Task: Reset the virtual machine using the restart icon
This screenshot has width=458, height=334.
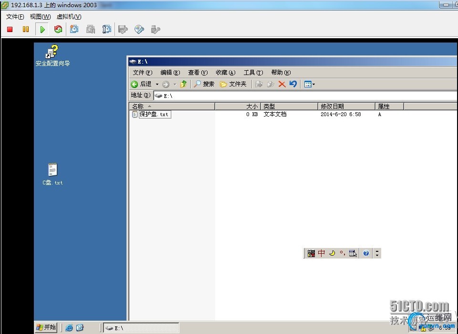Action: [58, 29]
